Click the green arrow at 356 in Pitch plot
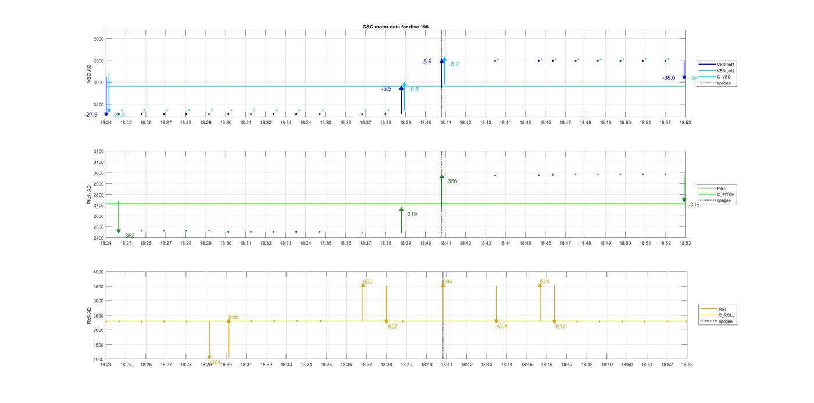 click(442, 192)
